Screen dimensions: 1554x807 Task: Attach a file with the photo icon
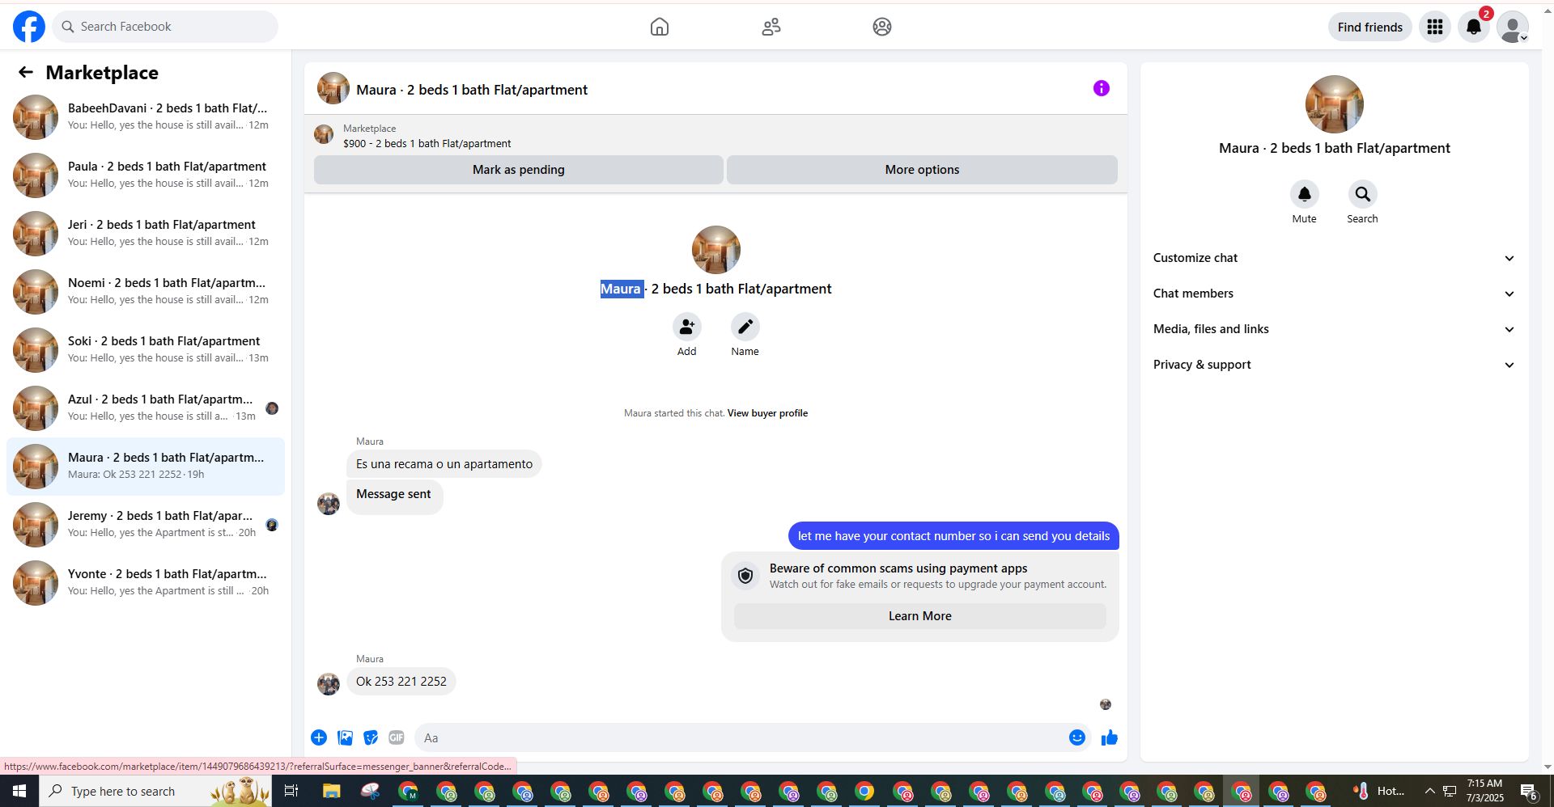[x=346, y=737]
